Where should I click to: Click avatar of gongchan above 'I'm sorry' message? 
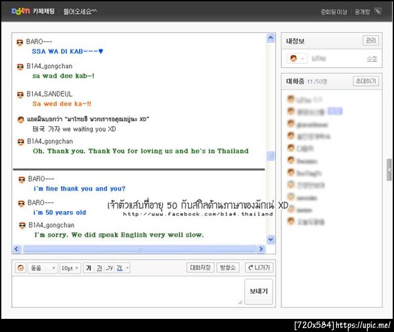point(22,225)
